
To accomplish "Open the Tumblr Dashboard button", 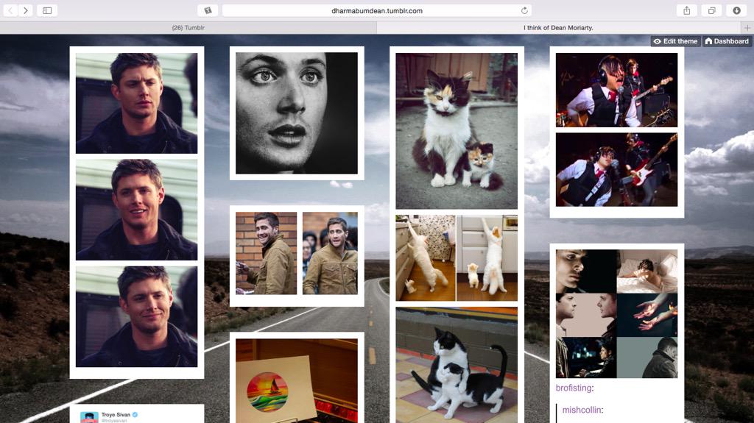I will pos(727,41).
